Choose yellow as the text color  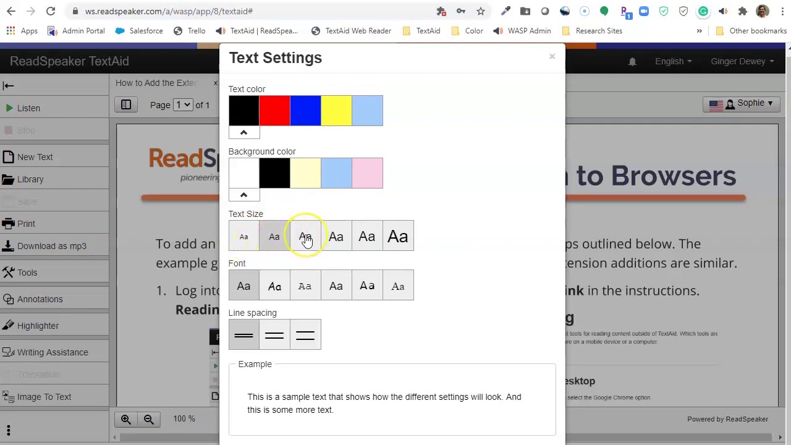(337, 111)
